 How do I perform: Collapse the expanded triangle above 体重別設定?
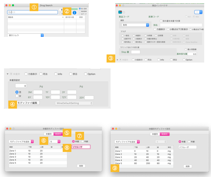(8, 74)
